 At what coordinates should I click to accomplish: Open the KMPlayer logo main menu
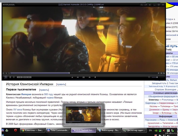[9, 5]
